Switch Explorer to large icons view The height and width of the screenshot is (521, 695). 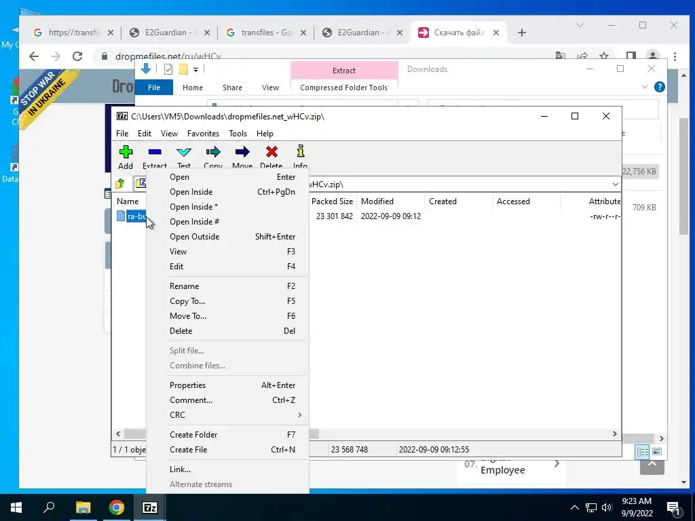[x=657, y=451]
